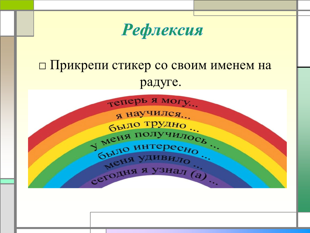Click 'я научился...' on orange band

click(153, 114)
